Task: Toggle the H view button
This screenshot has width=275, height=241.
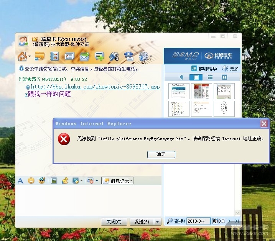Action: pyautogui.click(x=224, y=77)
